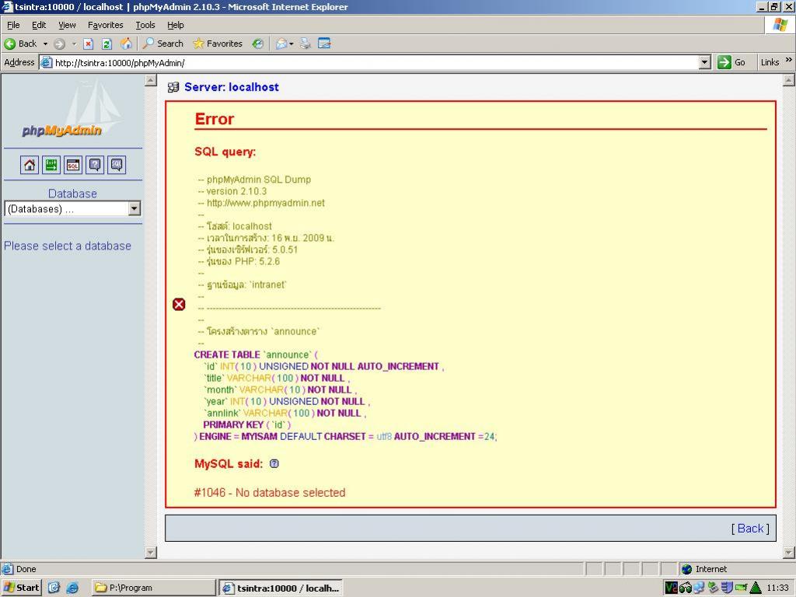Click the Windows Start button
Viewport: 796px width, 597px height.
tap(21, 588)
